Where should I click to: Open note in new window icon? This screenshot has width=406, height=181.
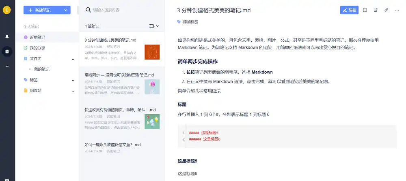click(x=376, y=10)
